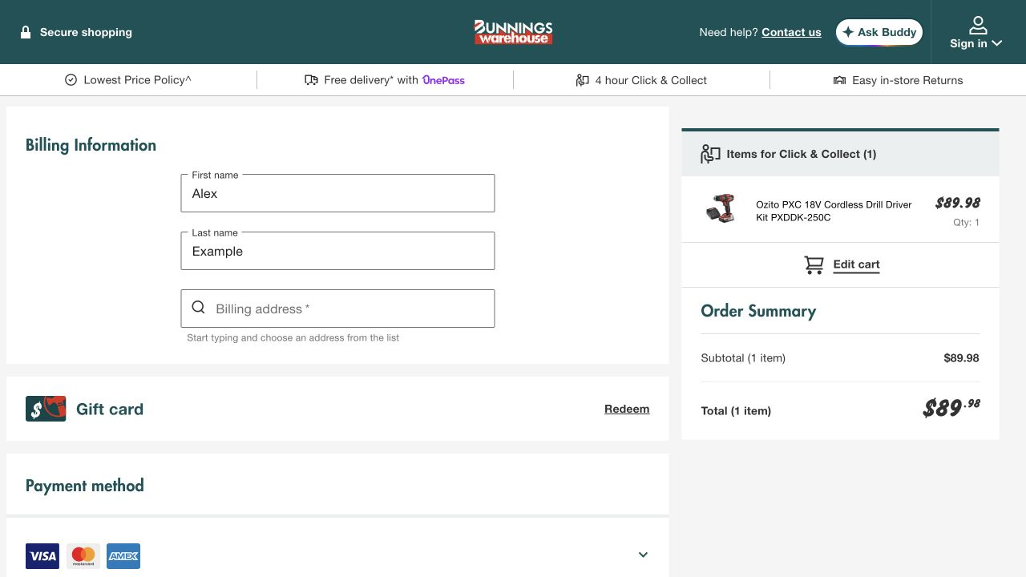Click the Easy in-store Returns icon

click(x=839, y=80)
